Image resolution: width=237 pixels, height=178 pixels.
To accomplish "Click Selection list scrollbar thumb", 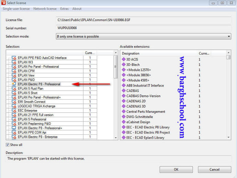I will [x=116, y=67].
